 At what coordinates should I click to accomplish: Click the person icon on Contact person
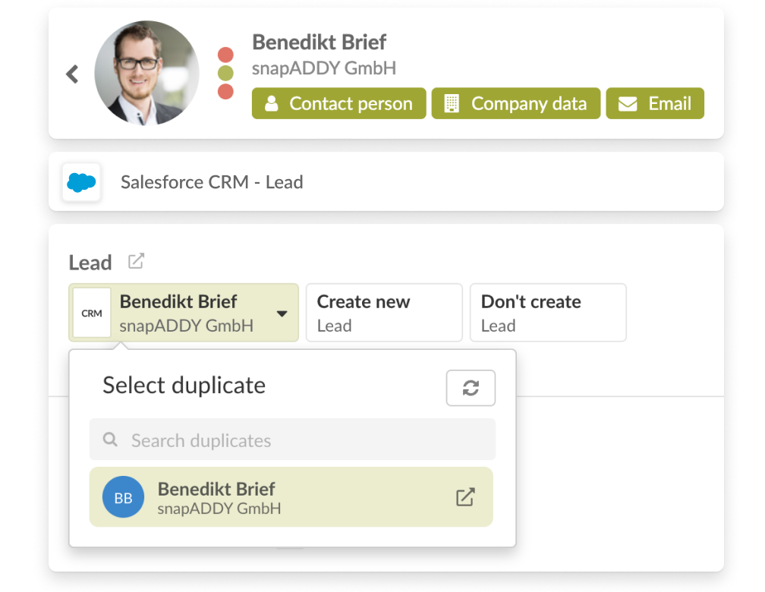click(271, 103)
